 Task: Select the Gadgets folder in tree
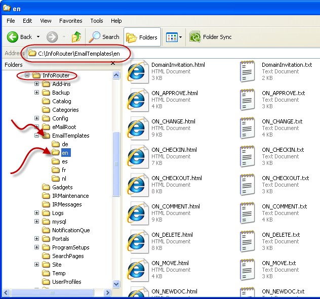tap(57, 187)
